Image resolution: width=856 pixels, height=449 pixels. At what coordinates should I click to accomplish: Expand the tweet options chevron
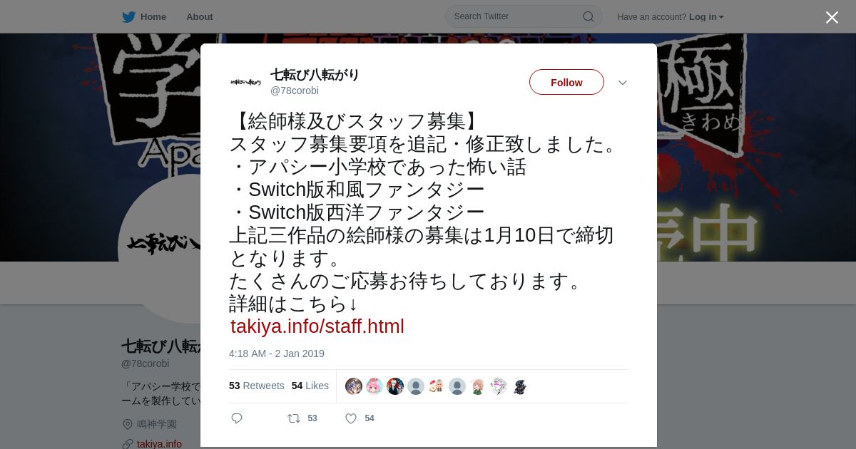click(623, 83)
